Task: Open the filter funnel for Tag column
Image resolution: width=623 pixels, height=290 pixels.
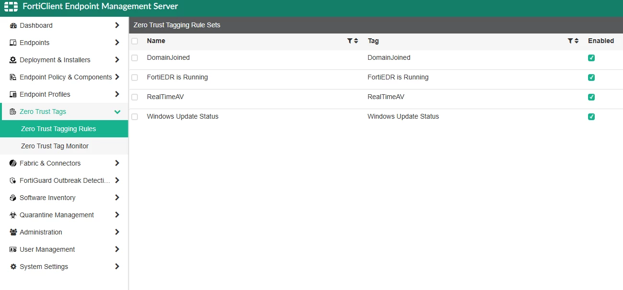Action: [x=570, y=41]
